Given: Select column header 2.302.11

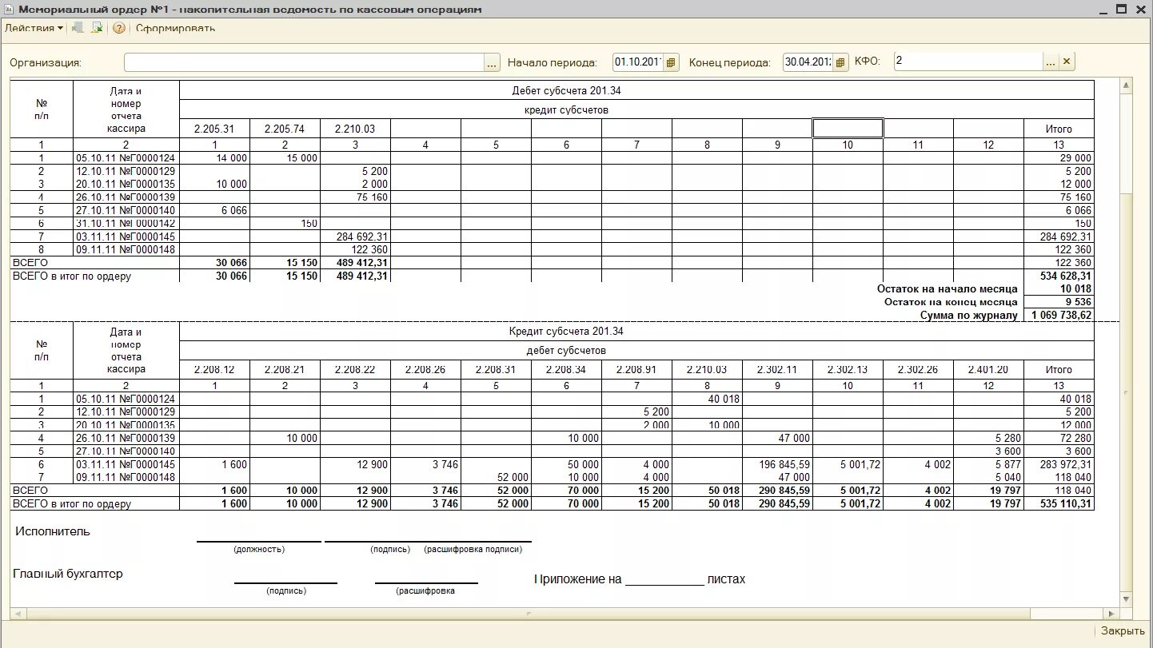Looking at the screenshot, I should pyautogui.click(x=777, y=369).
